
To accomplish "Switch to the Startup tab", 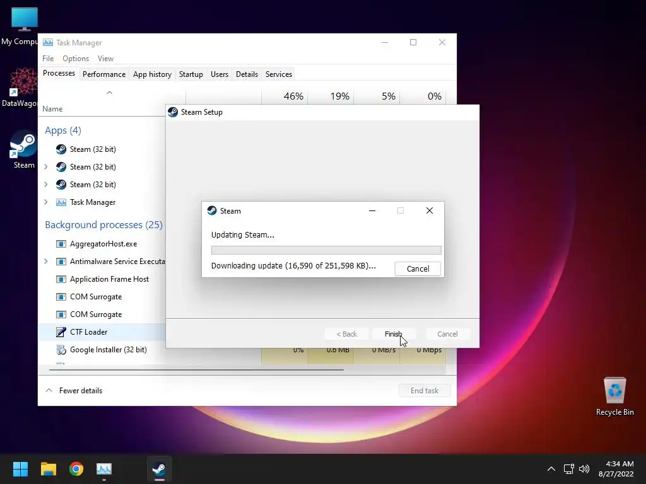I will [191, 74].
